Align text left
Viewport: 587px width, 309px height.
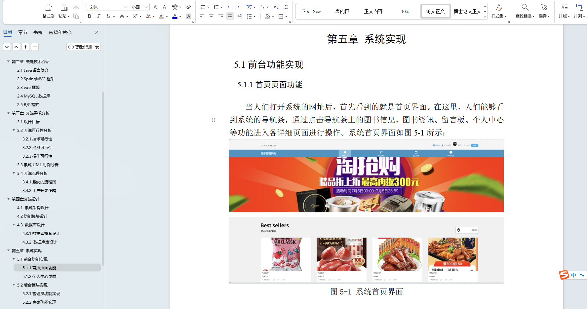pos(202,16)
